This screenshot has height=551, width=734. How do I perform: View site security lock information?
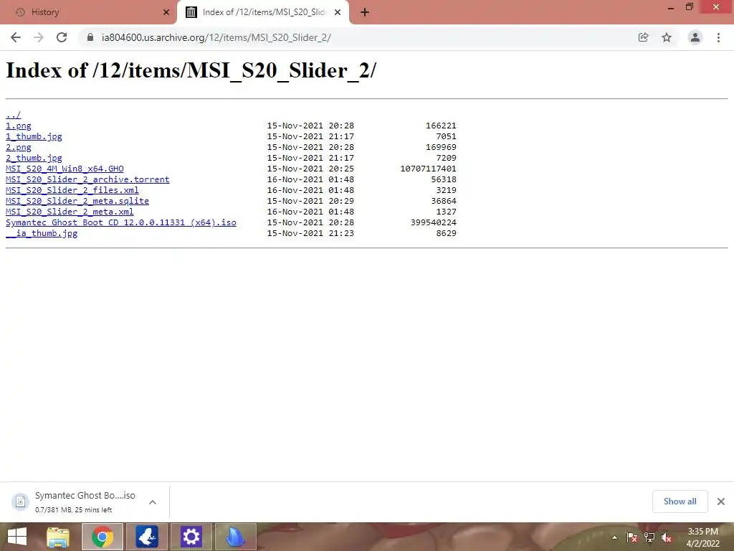coord(90,37)
